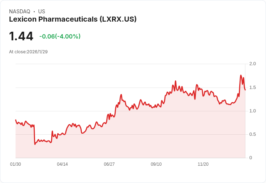This screenshot has width=266, height=183.
Task: Click the 1.5 y-axis label
Action: [x=253, y=88]
